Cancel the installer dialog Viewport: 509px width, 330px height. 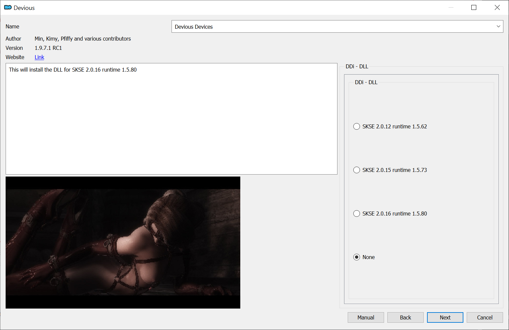pyautogui.click(x=485, y=317)
